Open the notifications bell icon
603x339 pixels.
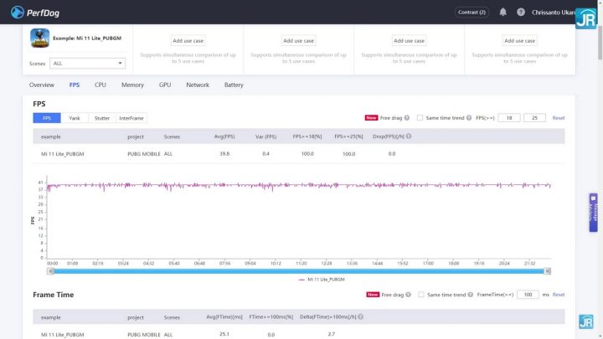point(502,13)
